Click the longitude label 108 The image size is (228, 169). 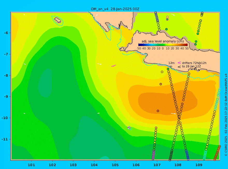(x=178, y=165)
